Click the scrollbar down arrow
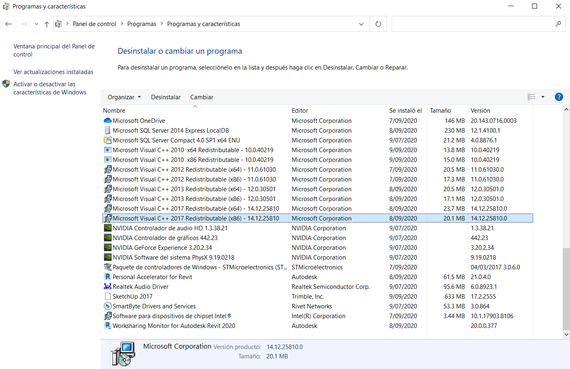This screenshot has width=570, height=369. click(x=566, y=334)
